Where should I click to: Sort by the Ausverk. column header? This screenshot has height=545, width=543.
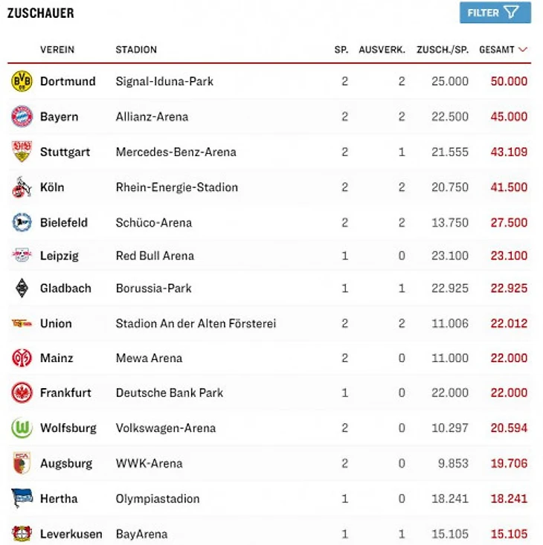382,50
